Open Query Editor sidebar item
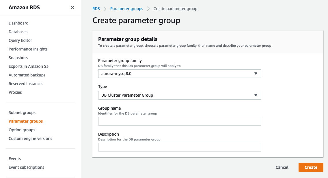The image size is (328, 178). [x=20, y=40]
